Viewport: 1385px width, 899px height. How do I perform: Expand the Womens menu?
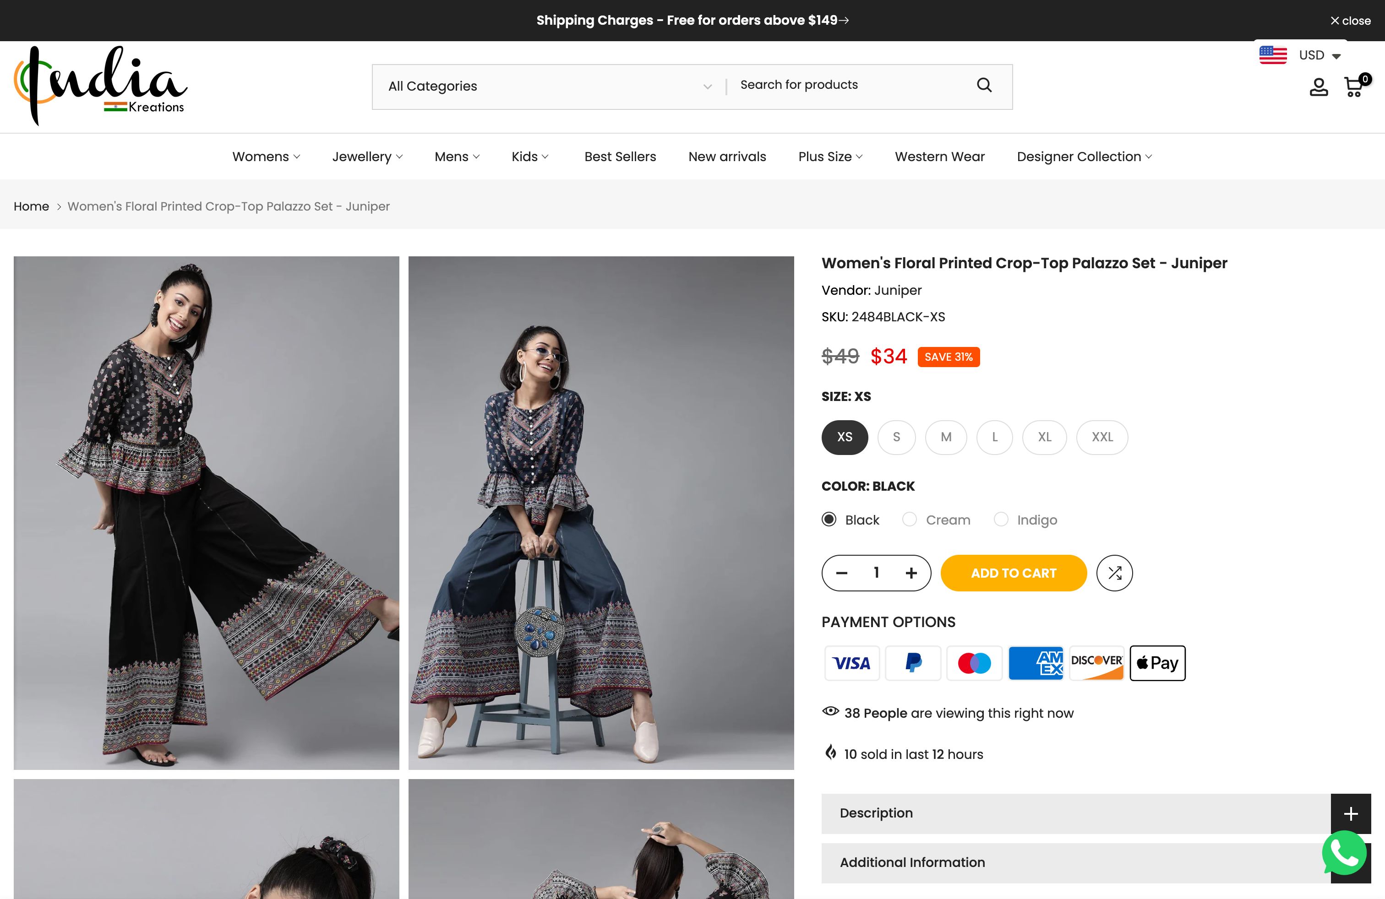[266, 157]
